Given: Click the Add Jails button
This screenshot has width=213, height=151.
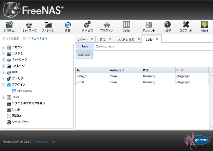Looking at the screenshot, I should coord(84,55).
